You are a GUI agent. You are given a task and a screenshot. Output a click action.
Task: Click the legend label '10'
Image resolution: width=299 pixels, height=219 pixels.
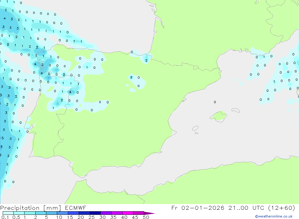pos(59,217)
